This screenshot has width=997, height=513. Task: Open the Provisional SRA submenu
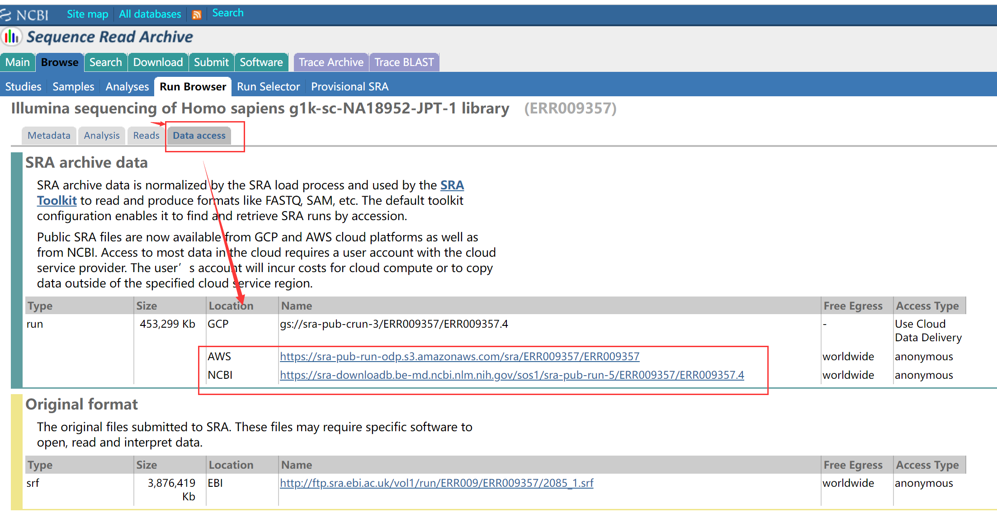click(350, 87)
